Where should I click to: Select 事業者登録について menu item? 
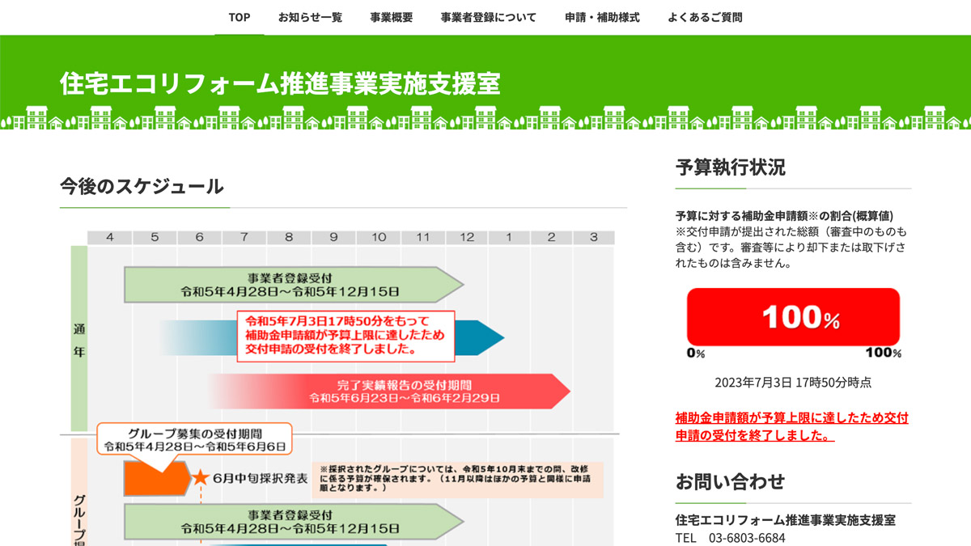point(489,17)
